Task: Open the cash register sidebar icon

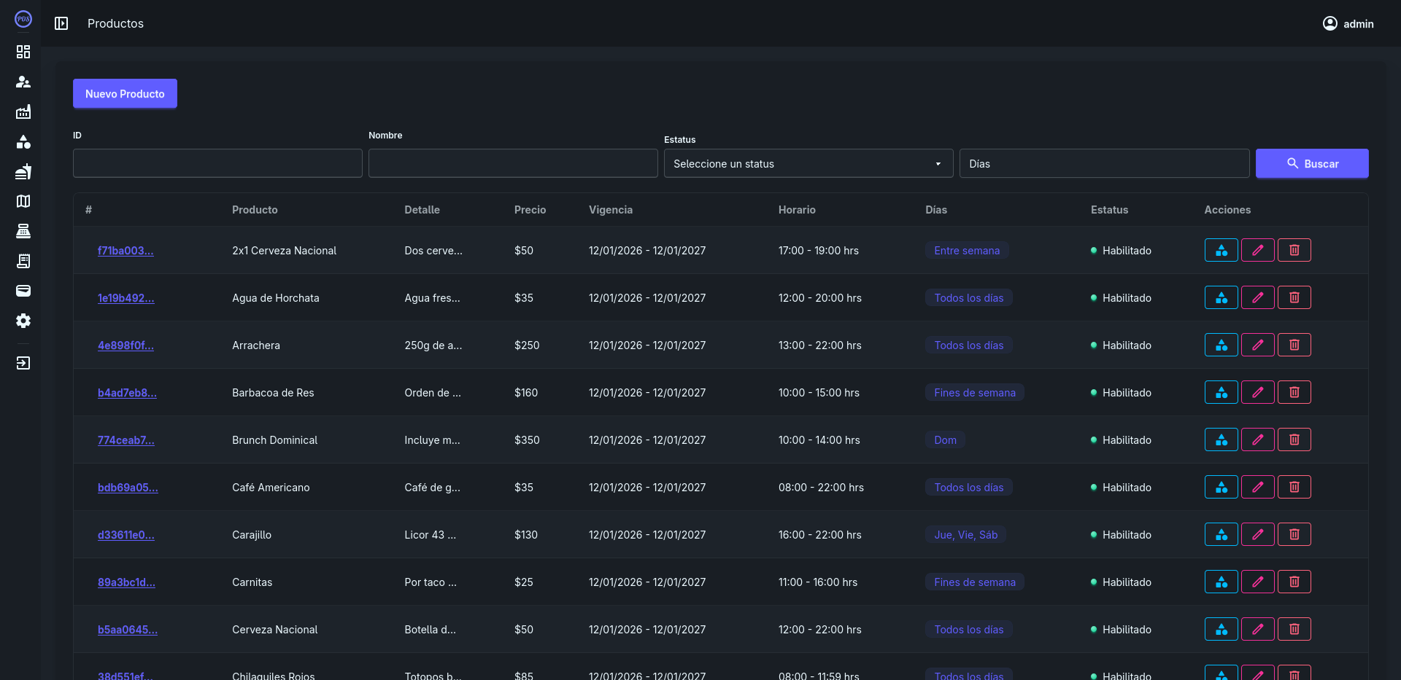Action: (x=23, y=231)
